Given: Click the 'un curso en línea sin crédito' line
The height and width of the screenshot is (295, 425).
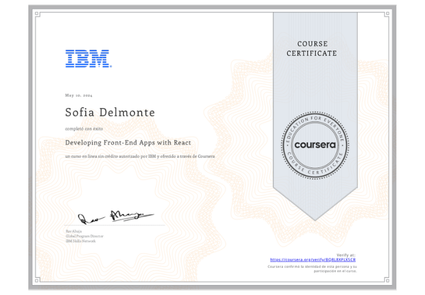Looking at the screenshot, I should click(x=140, y=156).
